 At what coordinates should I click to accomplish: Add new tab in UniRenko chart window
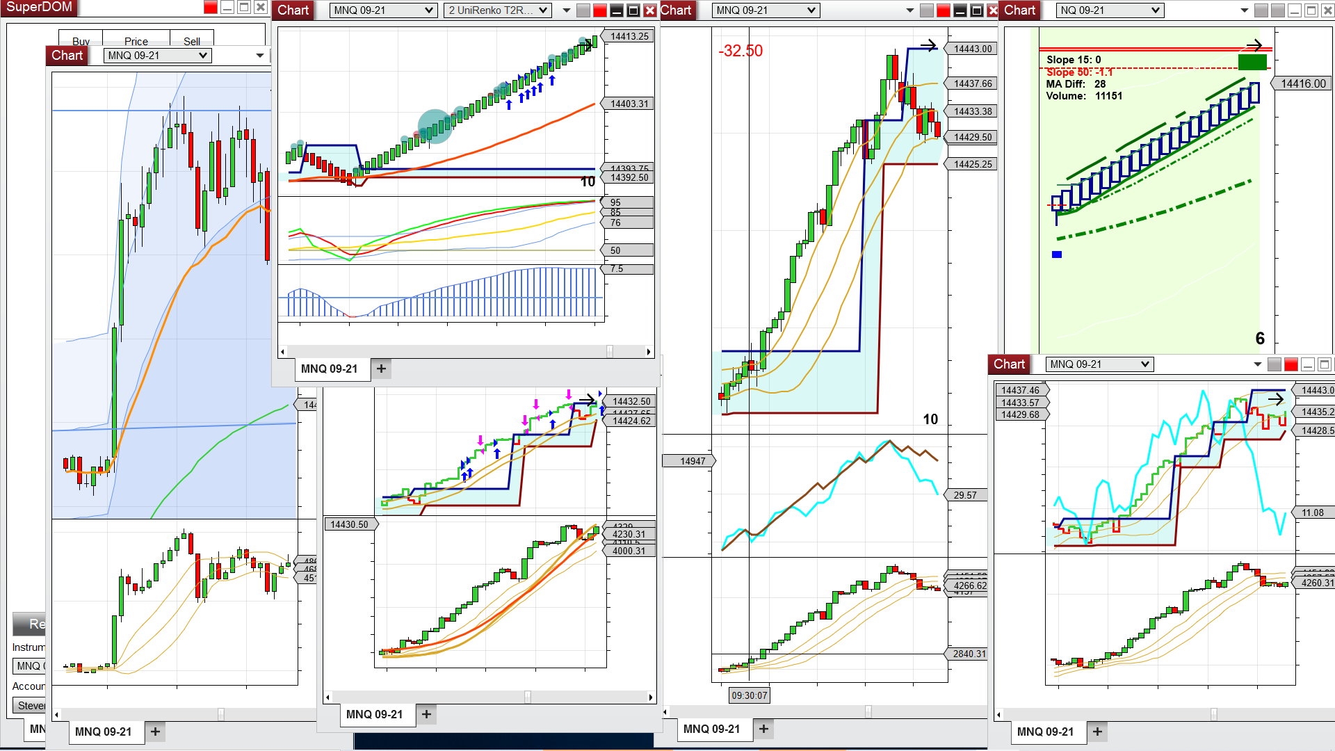click(381, 369)
